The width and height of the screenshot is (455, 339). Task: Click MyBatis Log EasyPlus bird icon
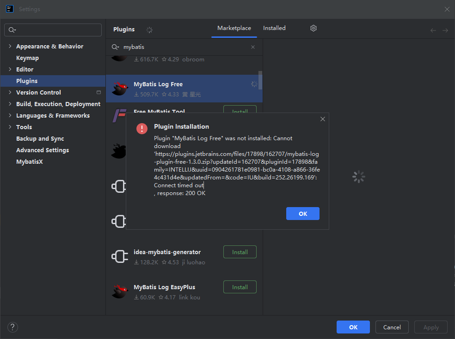pyautogui.click(x=120, y=291)
